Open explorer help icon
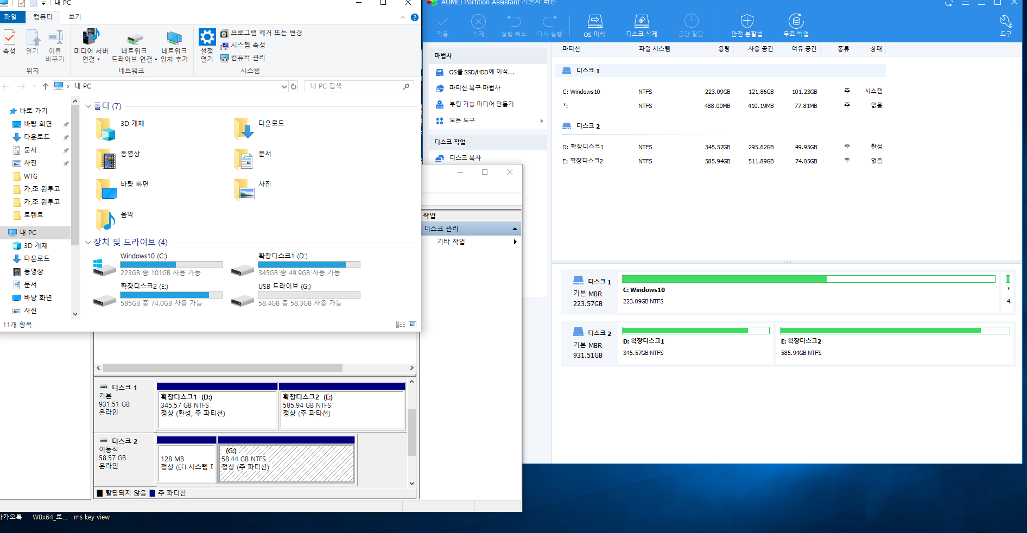The height and width of the screenshot is (533, 1027). pyautogui.click(x=415, y=17)
